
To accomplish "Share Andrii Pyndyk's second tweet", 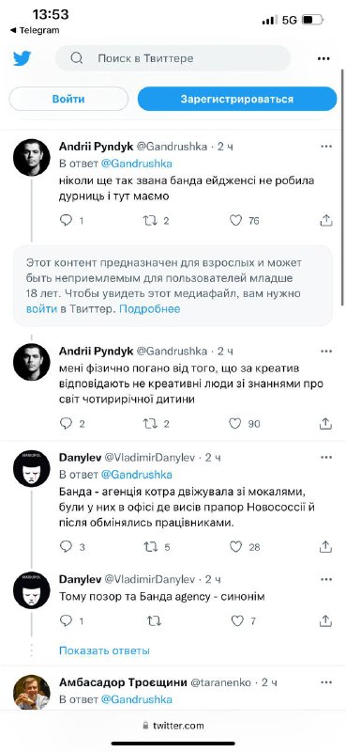I will point(325,424).
